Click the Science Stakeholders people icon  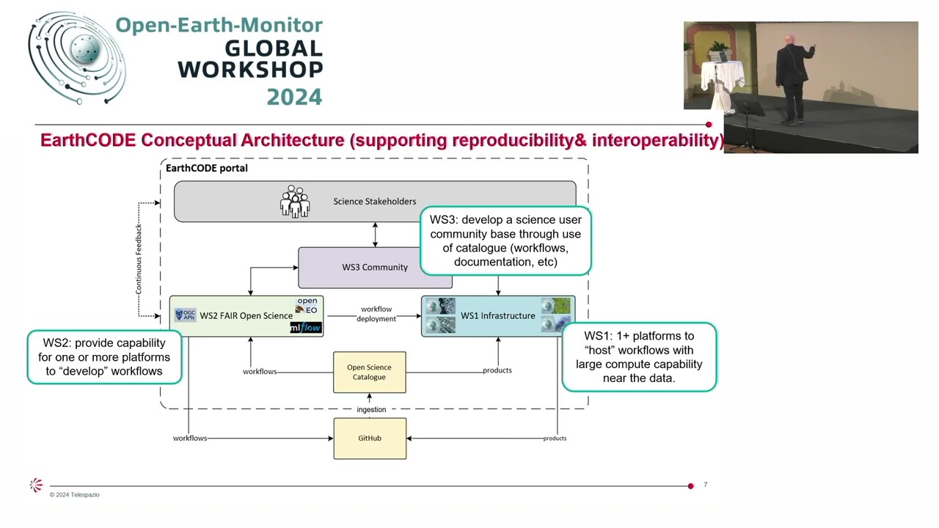point(295,202)
